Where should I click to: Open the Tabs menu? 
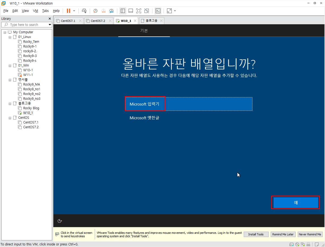[46, 11]
